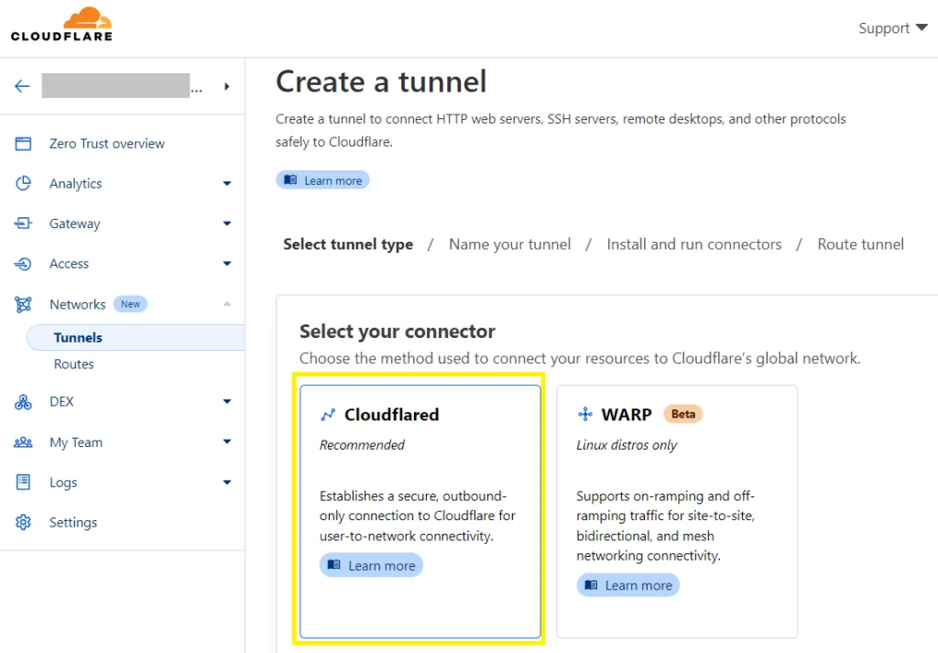The image size is (938, 653).
Task: Click the Select your connector heading
Action: point(398,332)
